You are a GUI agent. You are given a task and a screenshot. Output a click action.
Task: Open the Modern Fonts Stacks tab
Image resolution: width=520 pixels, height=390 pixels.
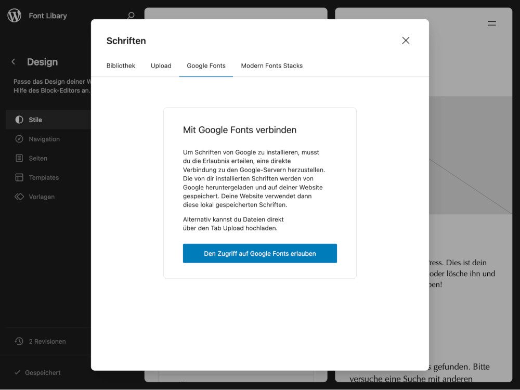[x=271, y=66]
